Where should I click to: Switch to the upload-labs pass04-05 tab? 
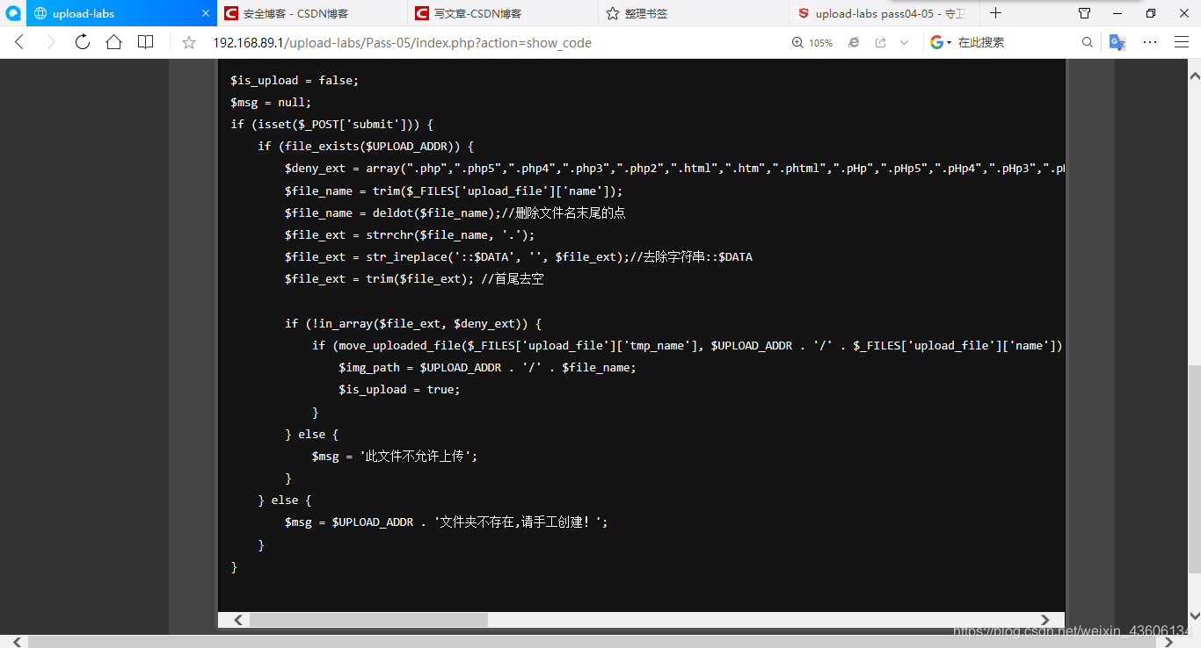pyautogui.click(x=884, y=13)
